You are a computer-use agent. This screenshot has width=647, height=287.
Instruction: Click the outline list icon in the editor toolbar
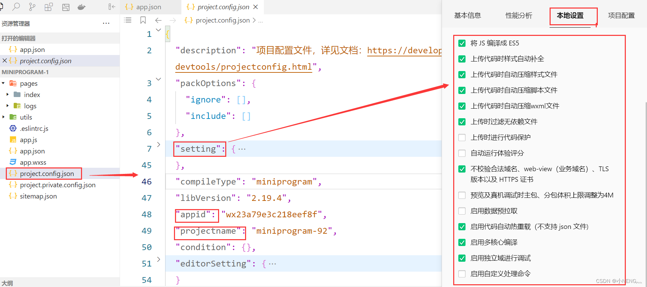(x=128, y=20)
